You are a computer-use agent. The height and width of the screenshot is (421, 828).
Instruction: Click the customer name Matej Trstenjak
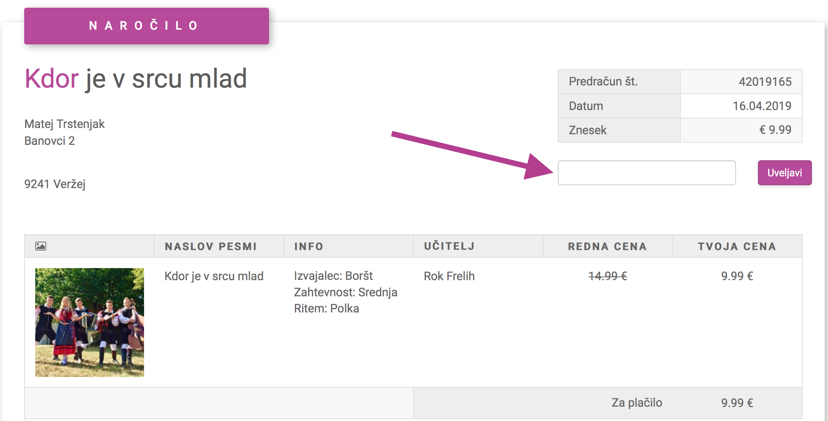pos(65,124)
